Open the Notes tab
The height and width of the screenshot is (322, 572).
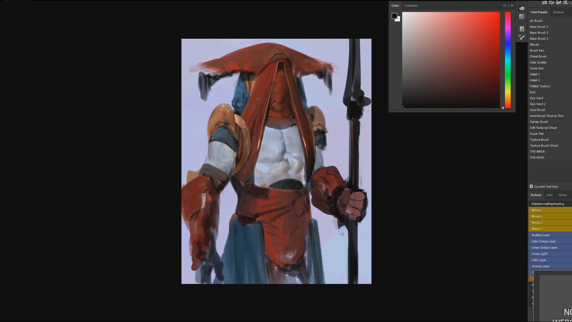coord(562,195)
